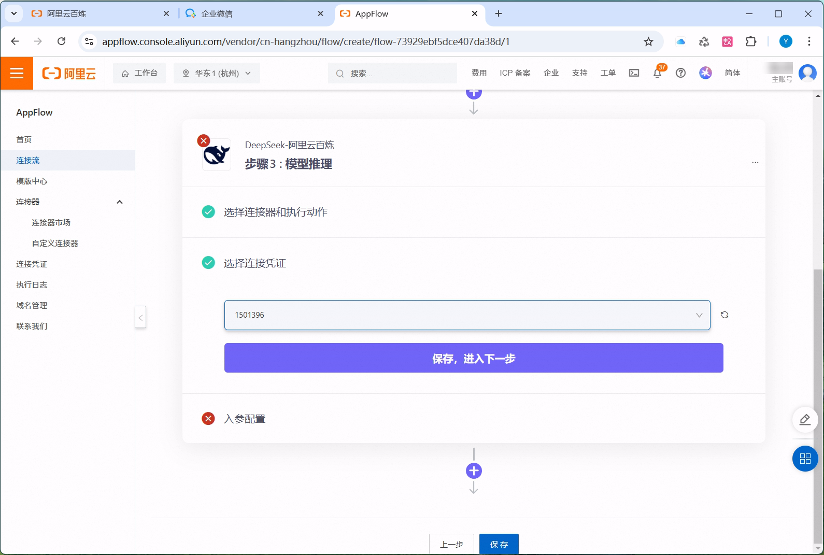The height and width of the screenshot is (555, 824).
Task: Go back in browser history
Action: click(15, 41)
